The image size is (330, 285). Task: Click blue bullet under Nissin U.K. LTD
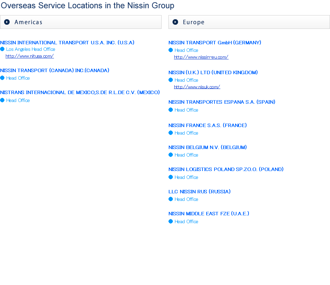tap(171, 80)
